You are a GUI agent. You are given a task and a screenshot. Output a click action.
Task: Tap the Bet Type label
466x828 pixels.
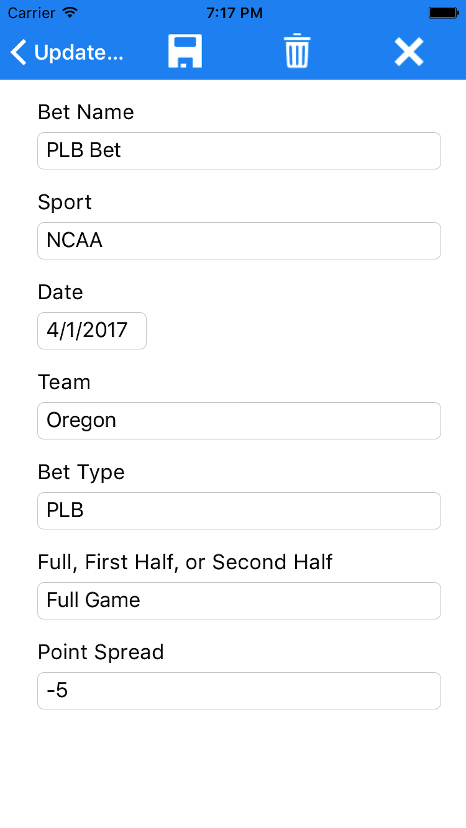coord(81,472)
